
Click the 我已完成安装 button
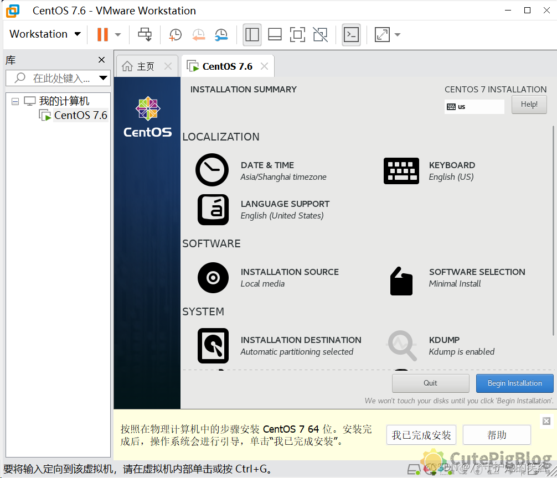[x=421, y=435]
